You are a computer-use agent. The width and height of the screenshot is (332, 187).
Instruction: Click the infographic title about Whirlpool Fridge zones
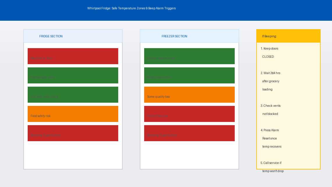pos(131,8)
